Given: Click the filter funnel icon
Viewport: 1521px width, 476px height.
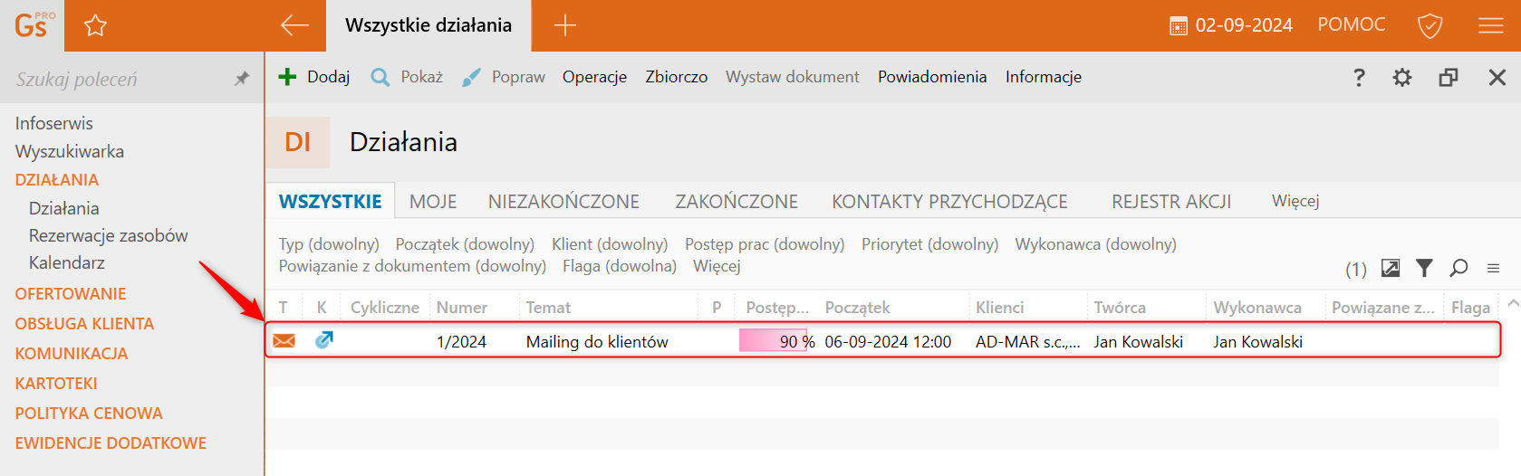Looking at the screenshot, I should point(1424,268).
